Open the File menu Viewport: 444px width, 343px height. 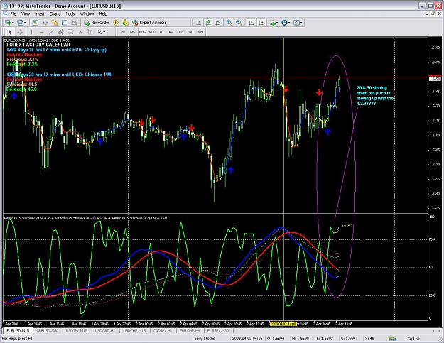coord(13,14)
